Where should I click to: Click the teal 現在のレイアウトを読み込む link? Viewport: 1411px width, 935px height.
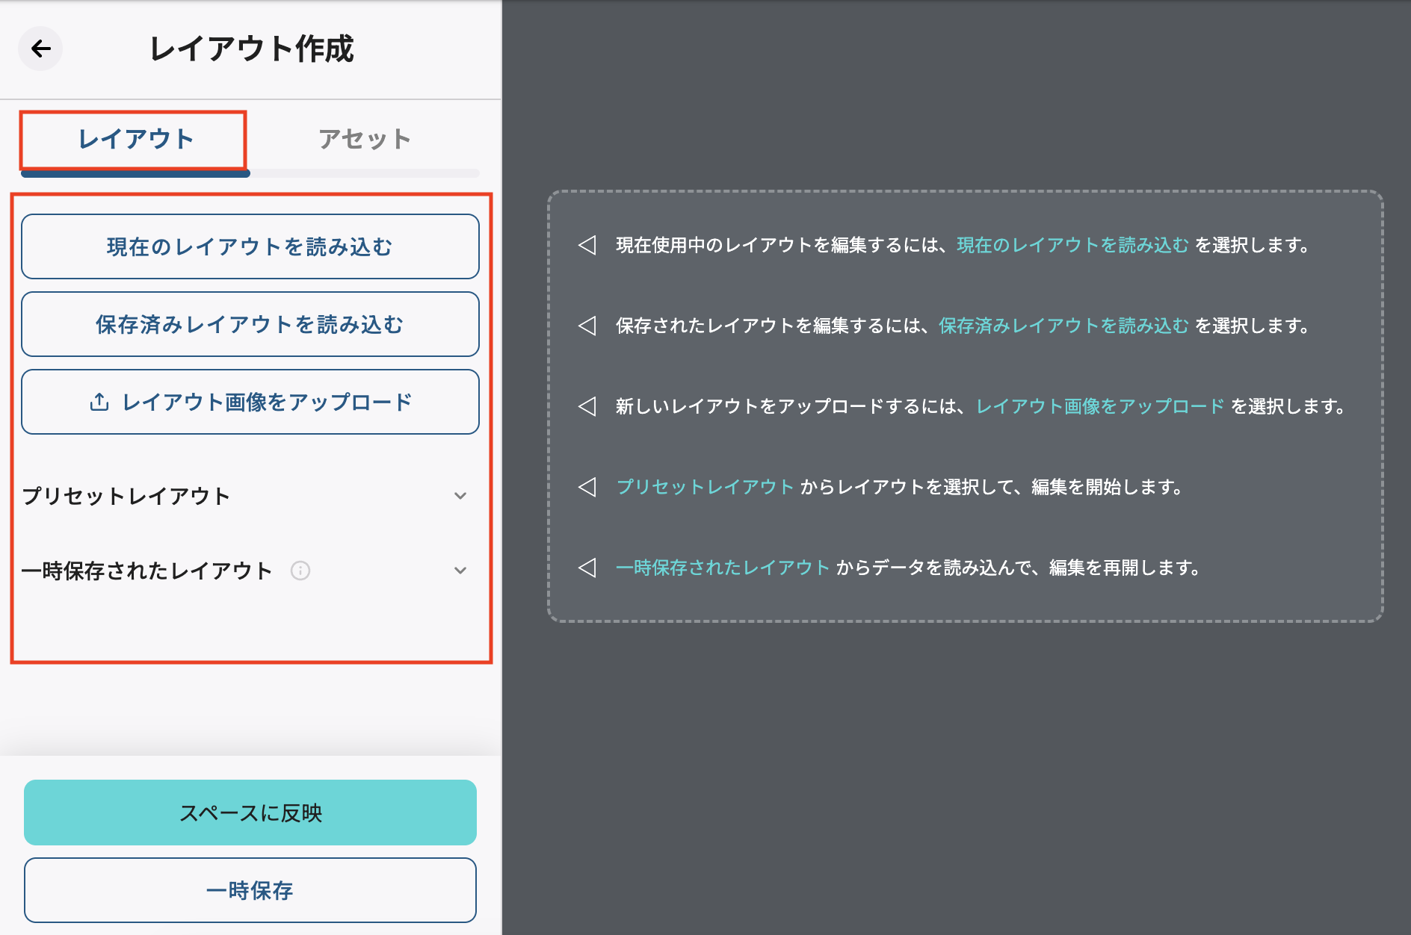[1072, 245]
